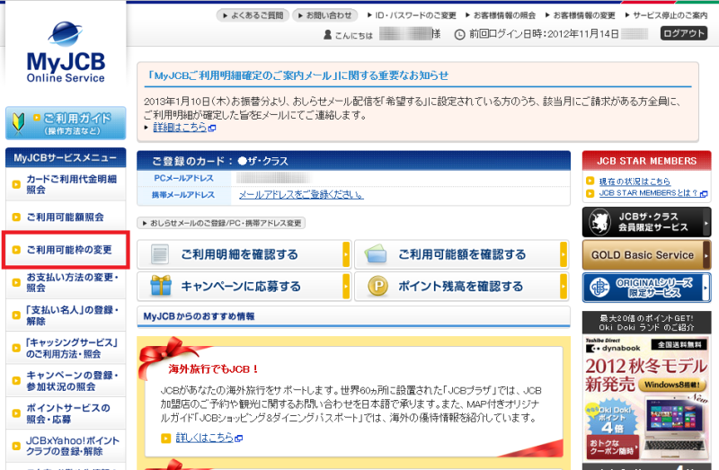Screen dimensions: 719x470
Task: Click the PCメールアドレス label
Action: [x=183, y=178]
